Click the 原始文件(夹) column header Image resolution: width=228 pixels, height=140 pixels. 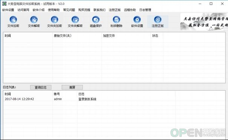click(77, 36)
